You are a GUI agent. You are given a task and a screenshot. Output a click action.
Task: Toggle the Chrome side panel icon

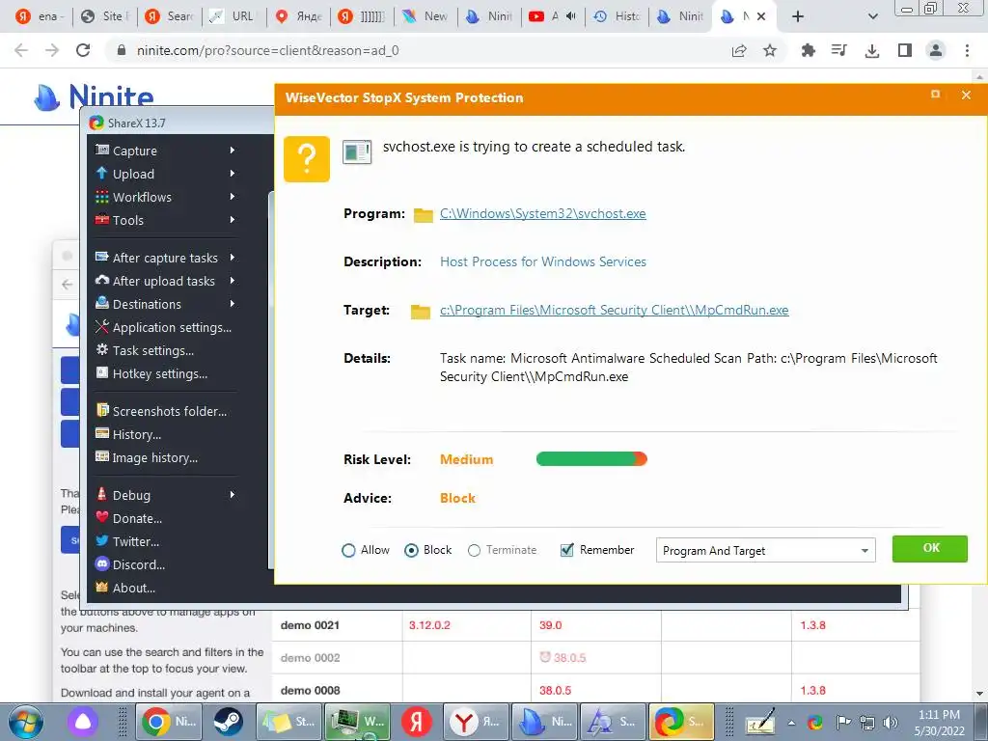[904, 50]
